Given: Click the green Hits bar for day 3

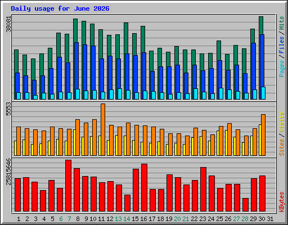Looking at the screenshot, I should pyautogui.click(x=33, y=69).
